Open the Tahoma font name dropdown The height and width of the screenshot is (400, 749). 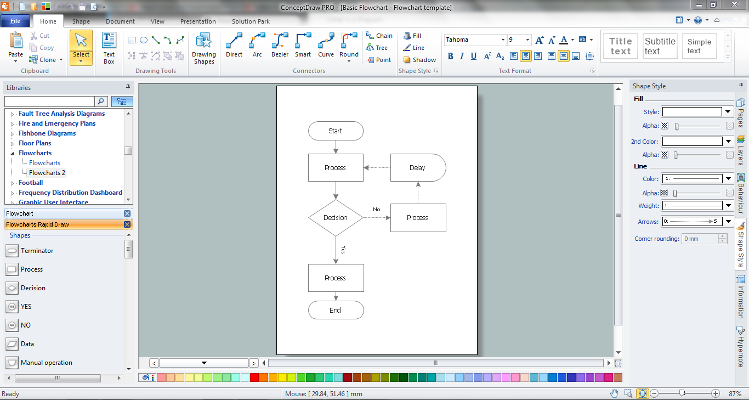pos(503,40)
